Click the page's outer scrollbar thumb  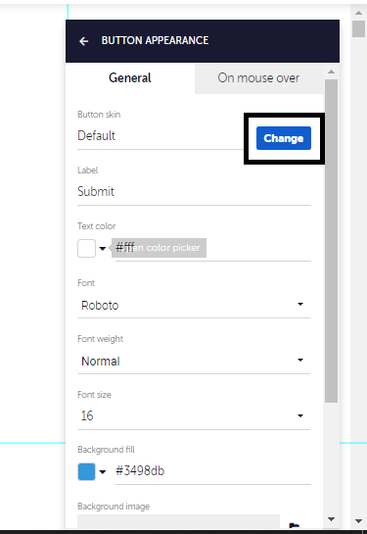[x=358, y=28]
